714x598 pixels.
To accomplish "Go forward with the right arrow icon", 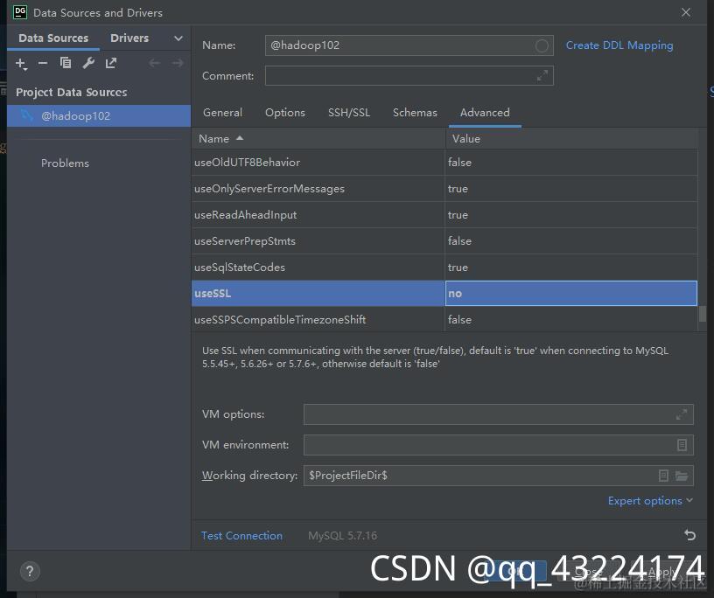I will click(x=178, y=63).
